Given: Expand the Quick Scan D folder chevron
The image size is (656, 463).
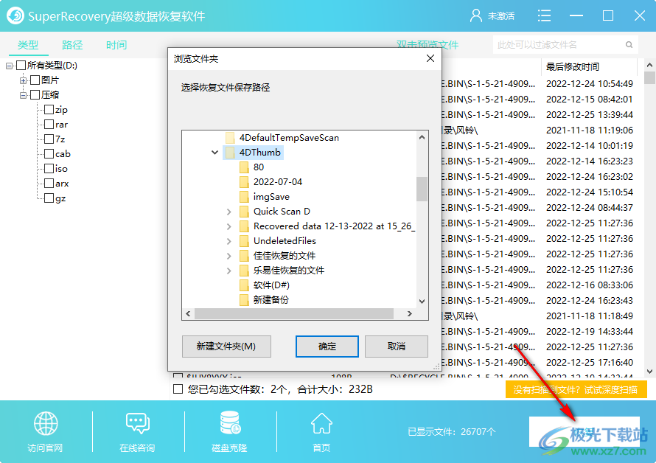Looking at the screenshot, I should tap(228, 212).
